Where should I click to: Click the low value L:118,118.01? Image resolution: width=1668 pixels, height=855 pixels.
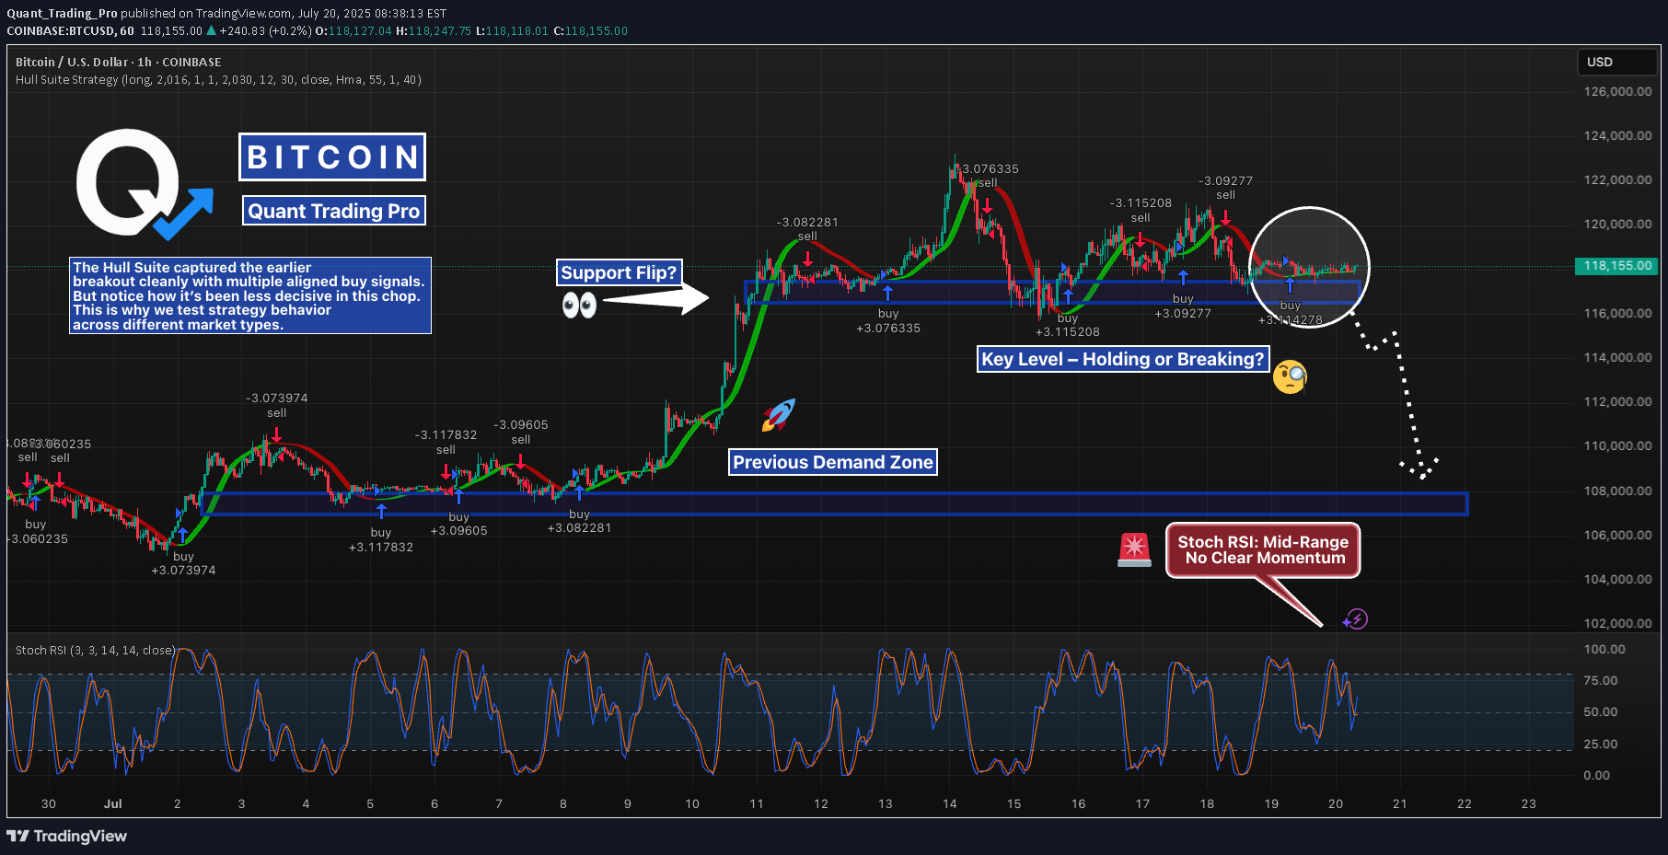coord(512,30)
